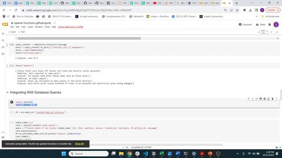282x158 pixels.
Task: Open Excel from the taskbar
Action: (x=162, y=154)
